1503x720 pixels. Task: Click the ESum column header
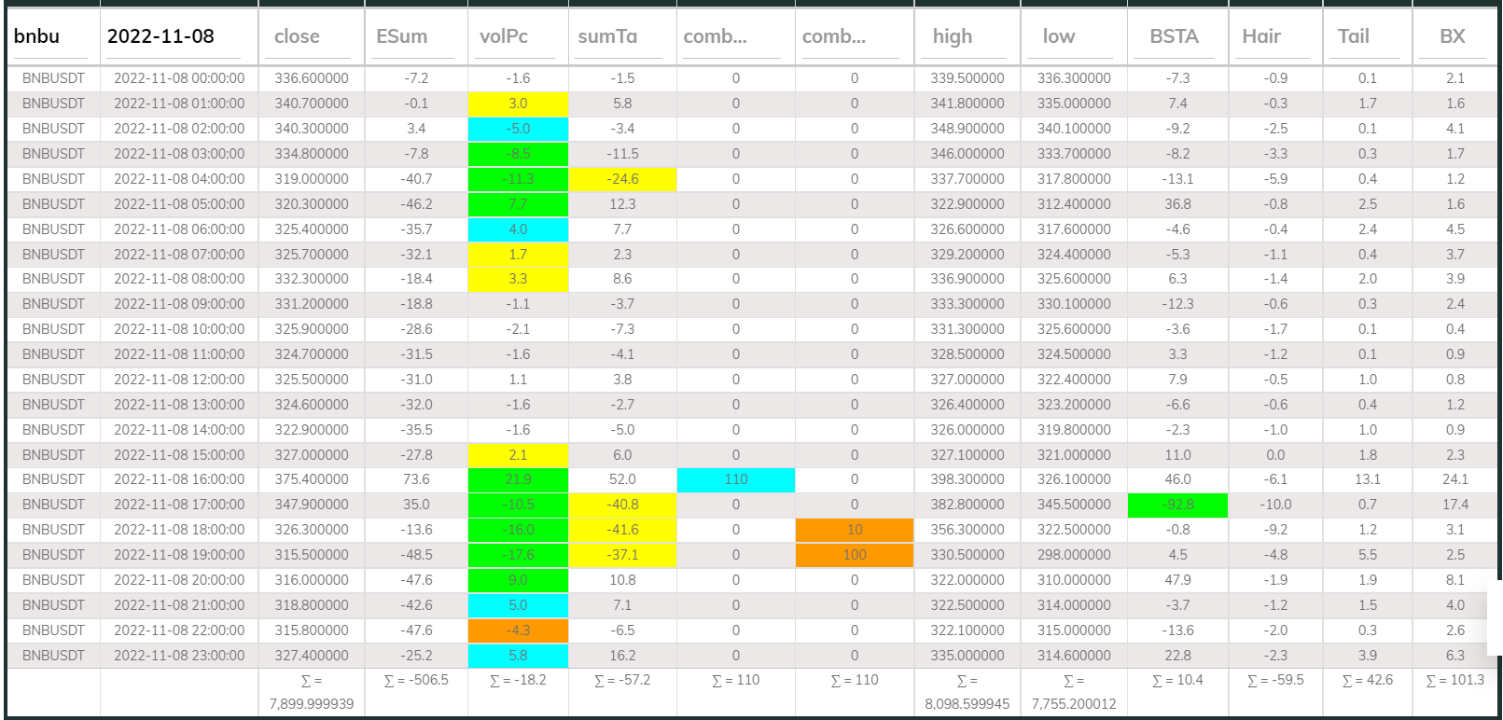(401, 36)
